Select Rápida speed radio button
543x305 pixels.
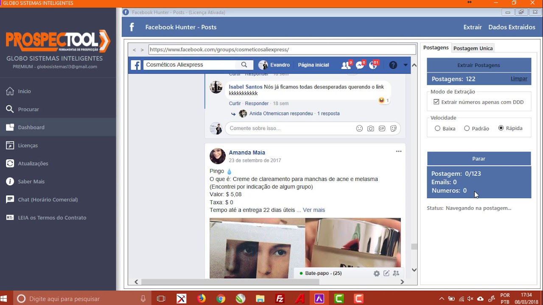tap(501, 128)
